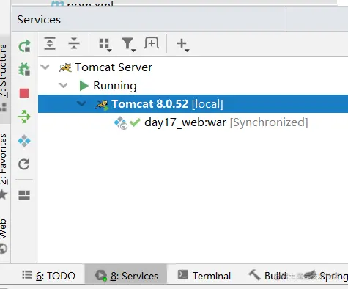
Task: Click Open in New Tab icon
Action: pos(152,43)
